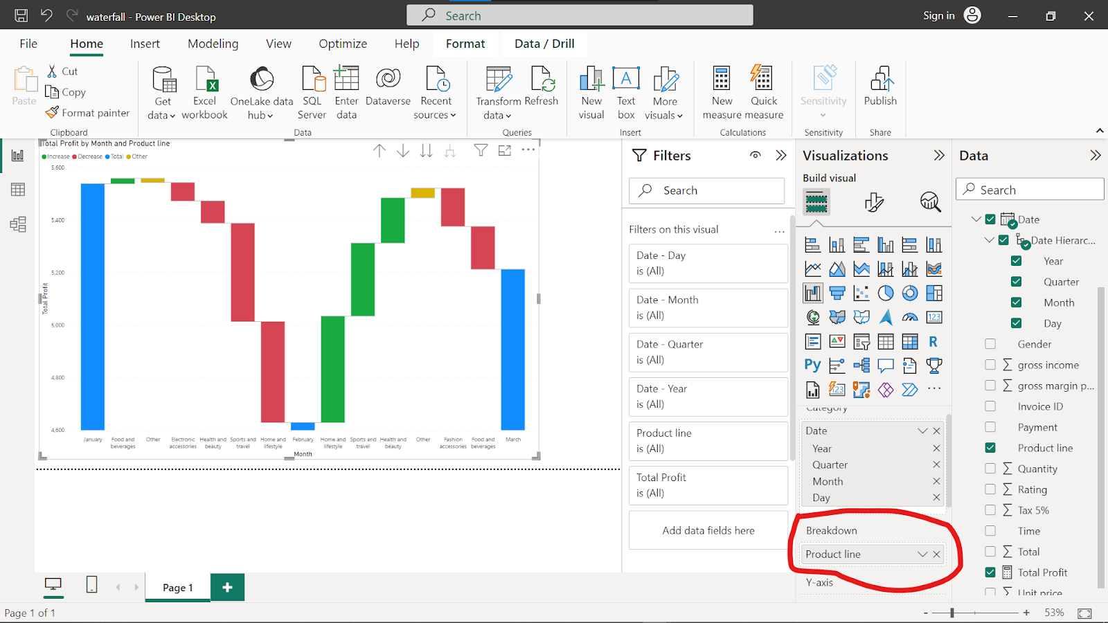Uncheck the Year field checkbox

click(x=1016, y=261)
